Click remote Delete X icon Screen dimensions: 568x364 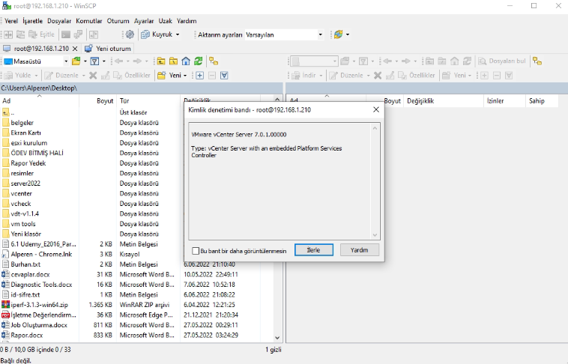click(x=378, y=76)
